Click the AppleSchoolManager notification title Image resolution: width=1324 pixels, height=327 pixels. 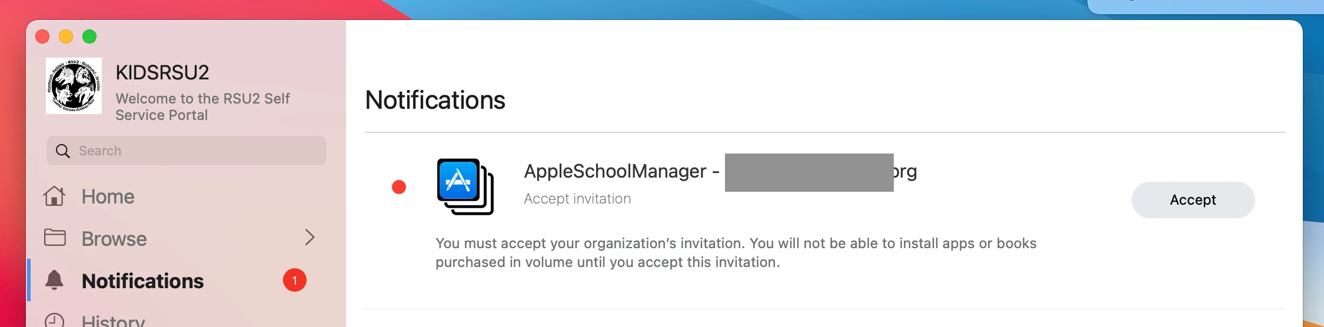click(x=720, y=171)
